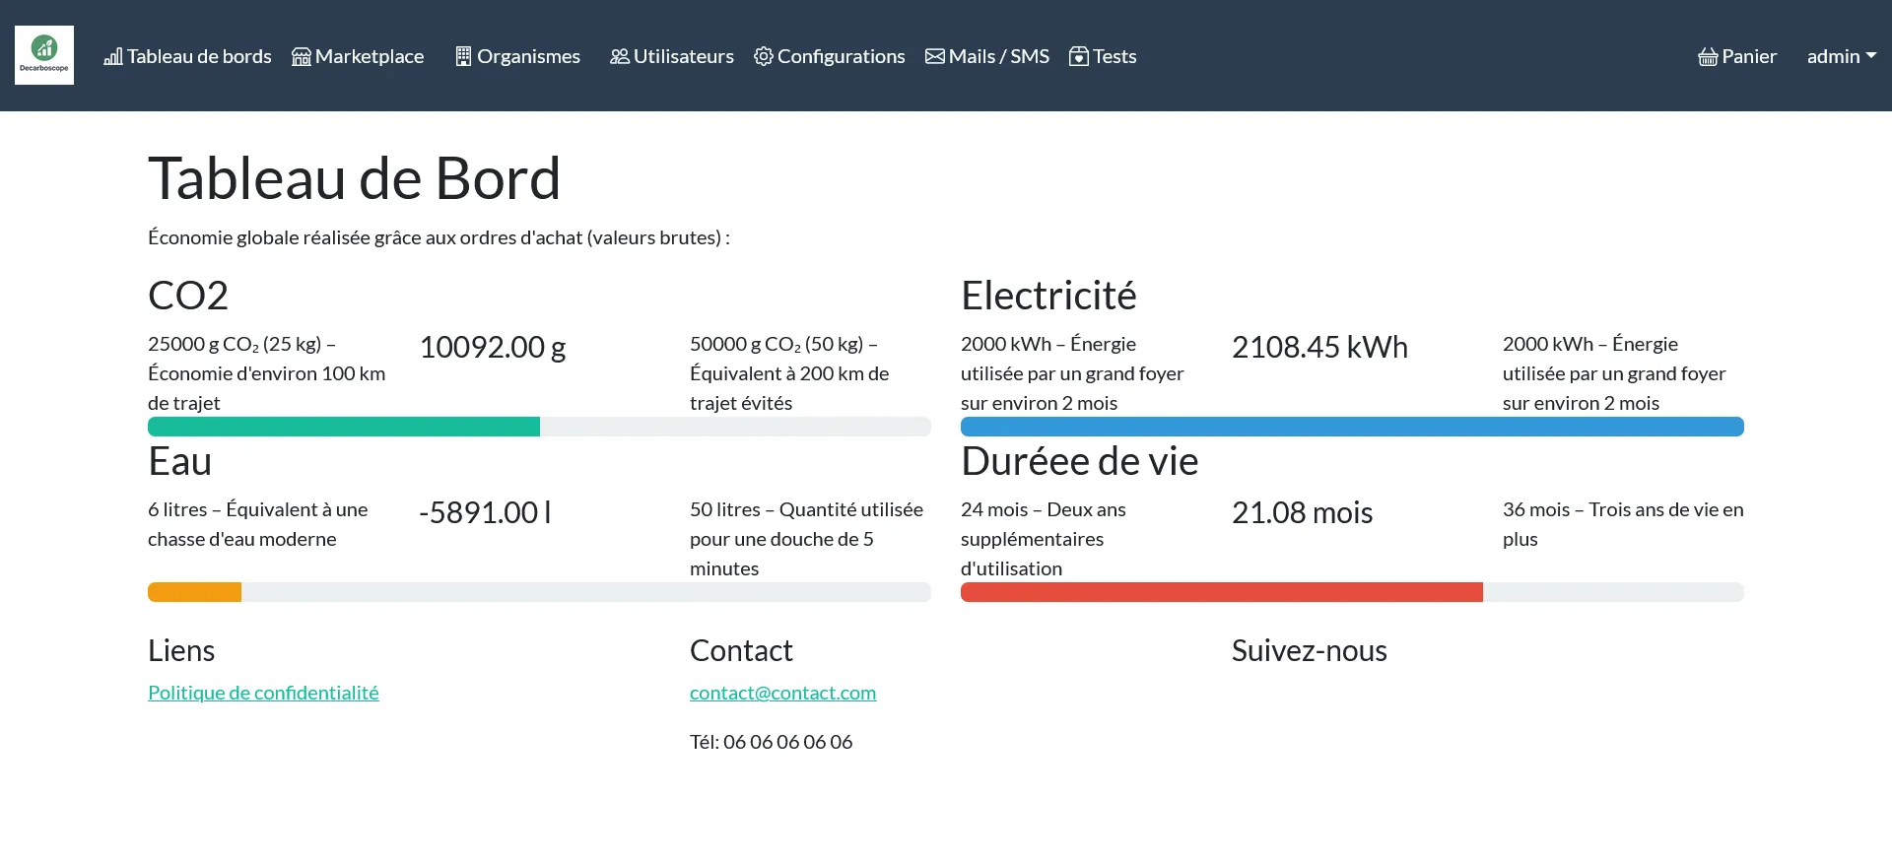Click the Organismes building icon
Screen dimensions: 1892x865
[463, 56]
